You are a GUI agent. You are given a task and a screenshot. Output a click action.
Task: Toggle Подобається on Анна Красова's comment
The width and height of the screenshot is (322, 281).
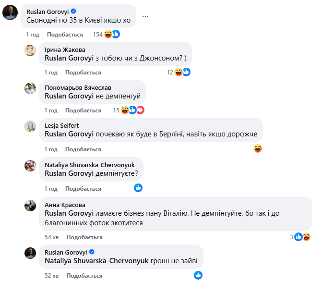pyautogui.click(x=84, y=237)
